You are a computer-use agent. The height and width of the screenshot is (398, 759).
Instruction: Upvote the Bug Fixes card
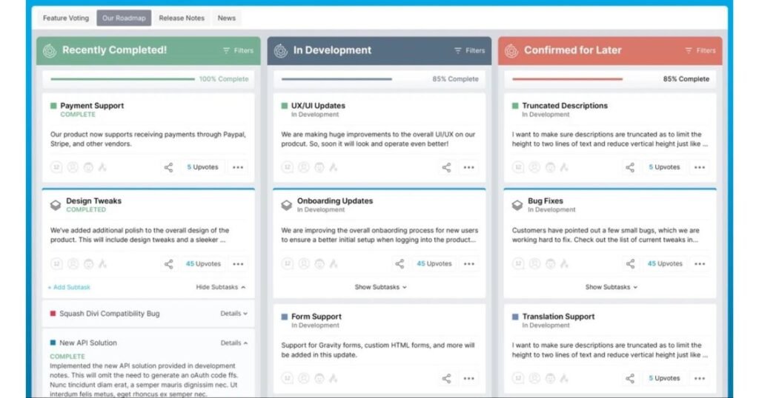[x=665, y=263]
